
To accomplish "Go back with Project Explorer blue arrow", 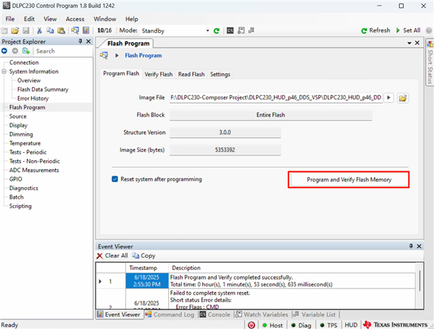I will coord(4,51).
